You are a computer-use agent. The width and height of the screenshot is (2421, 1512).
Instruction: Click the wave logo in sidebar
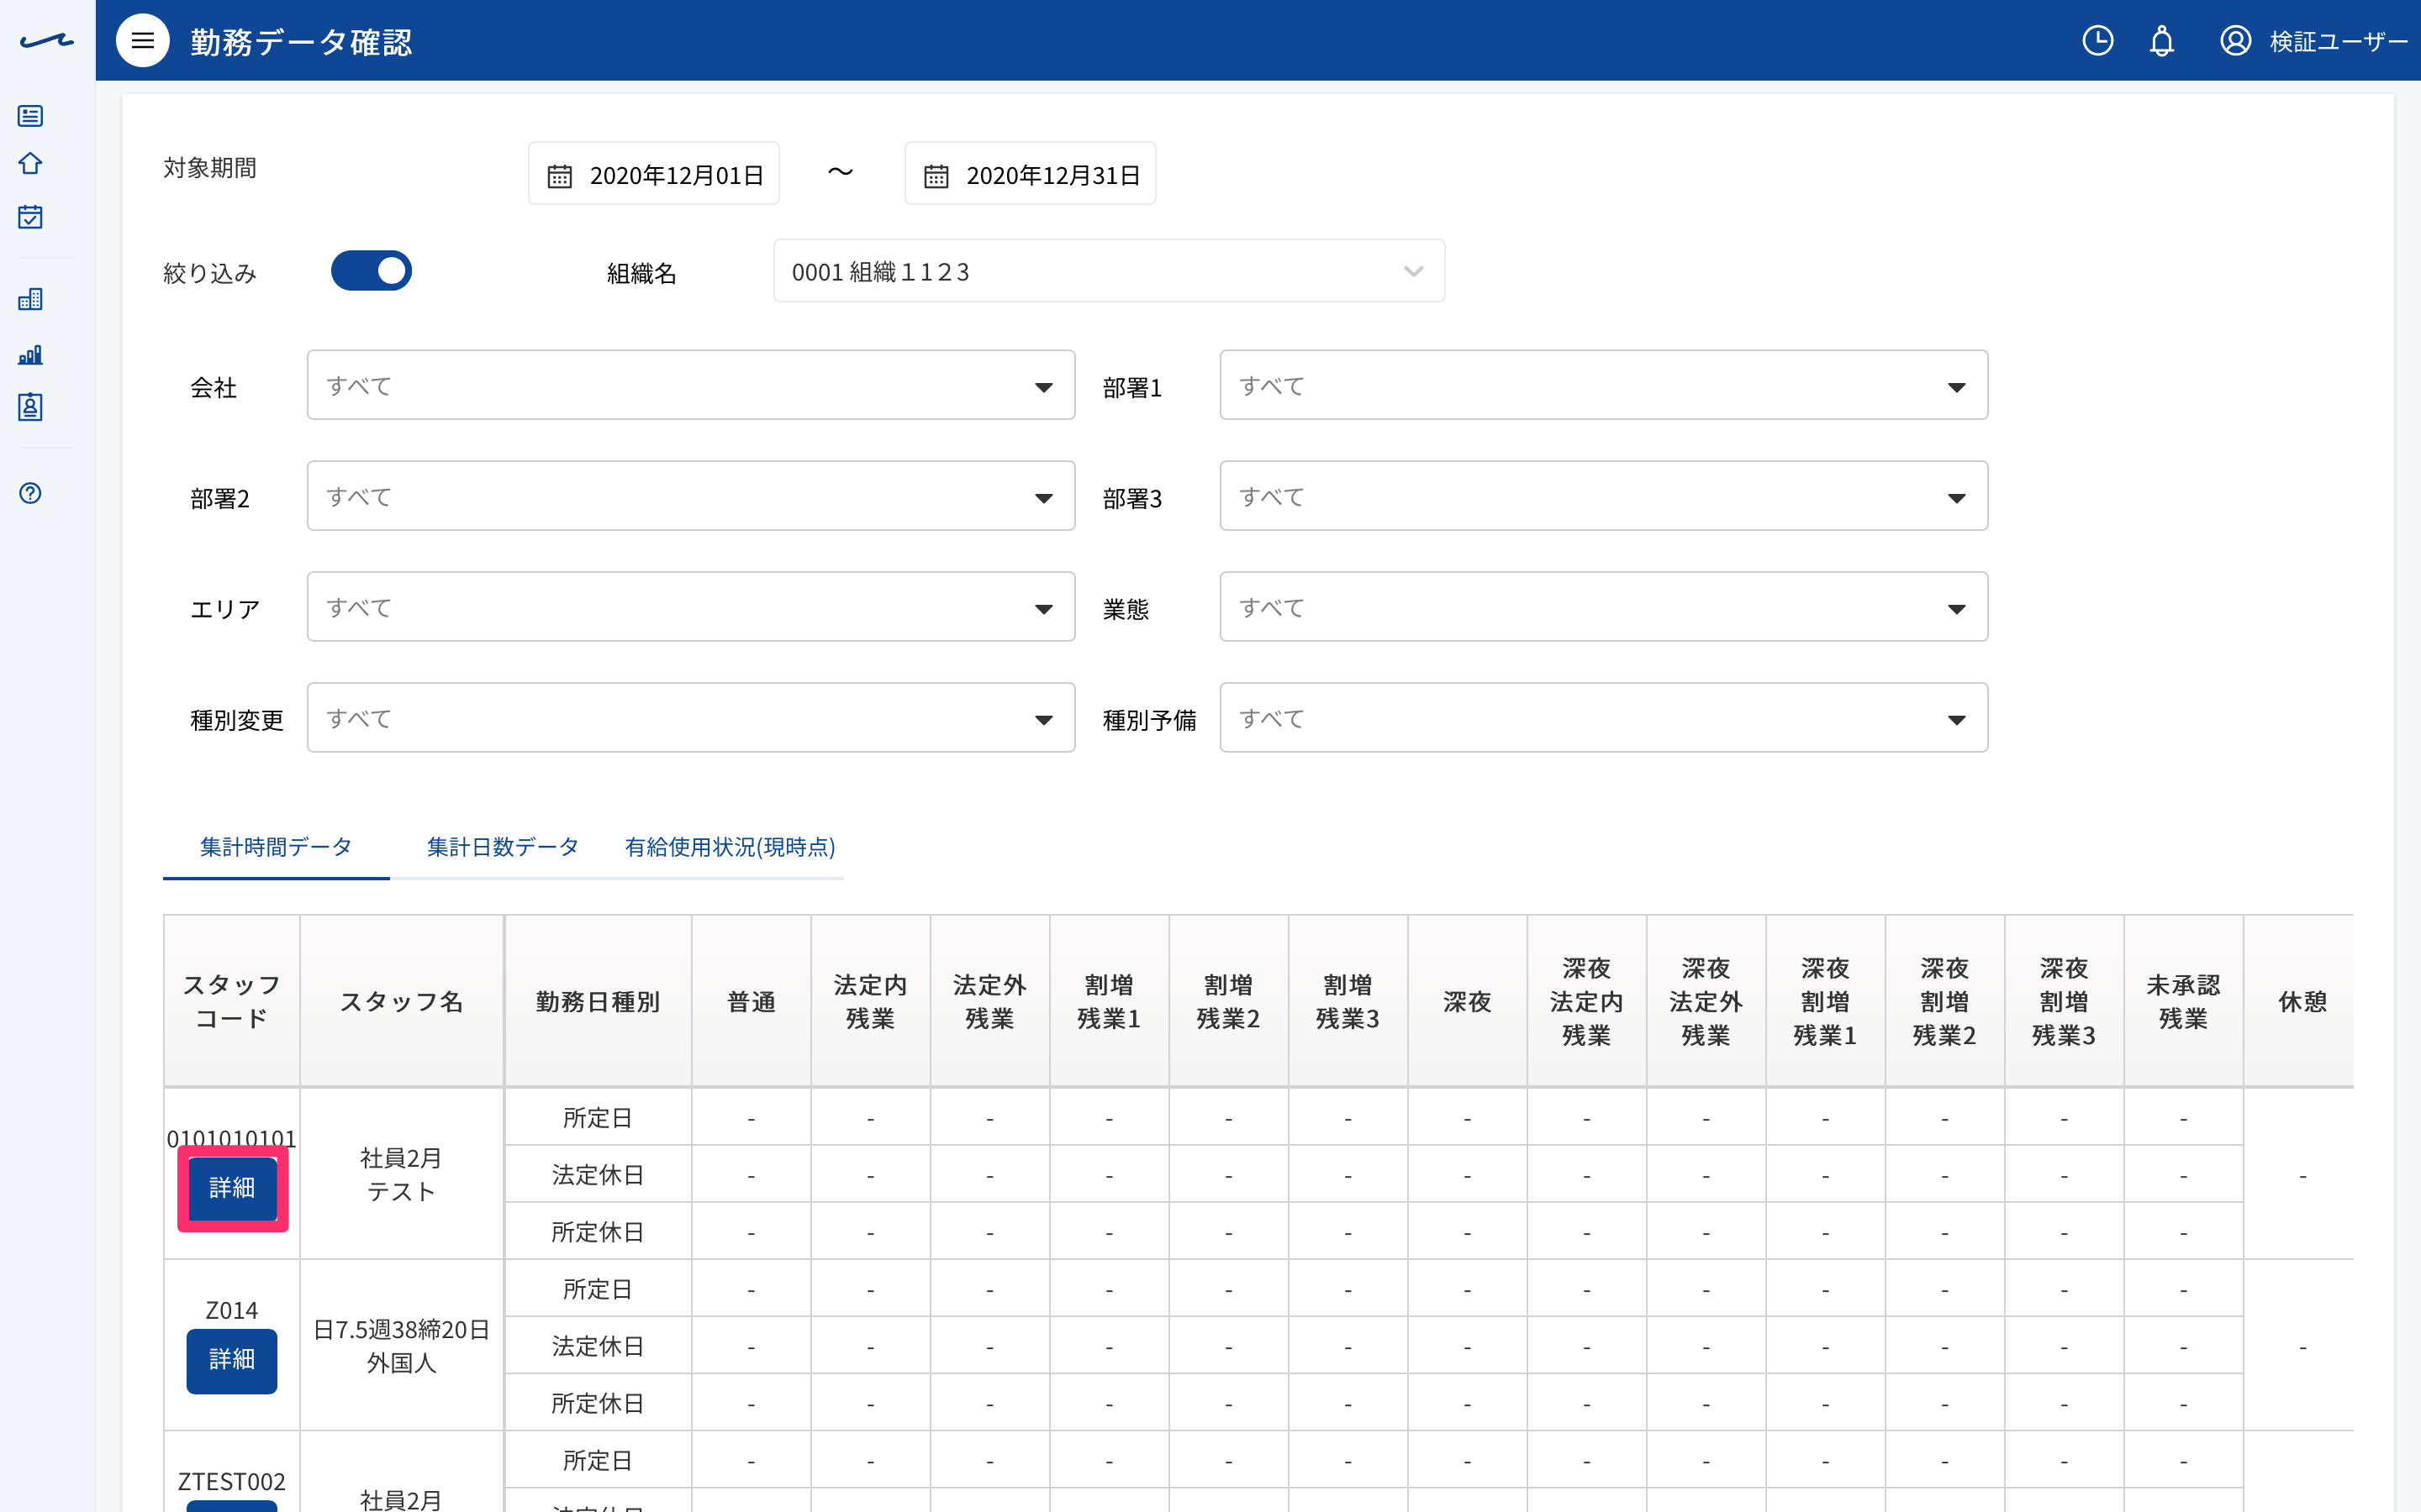(x=46, y=41)
